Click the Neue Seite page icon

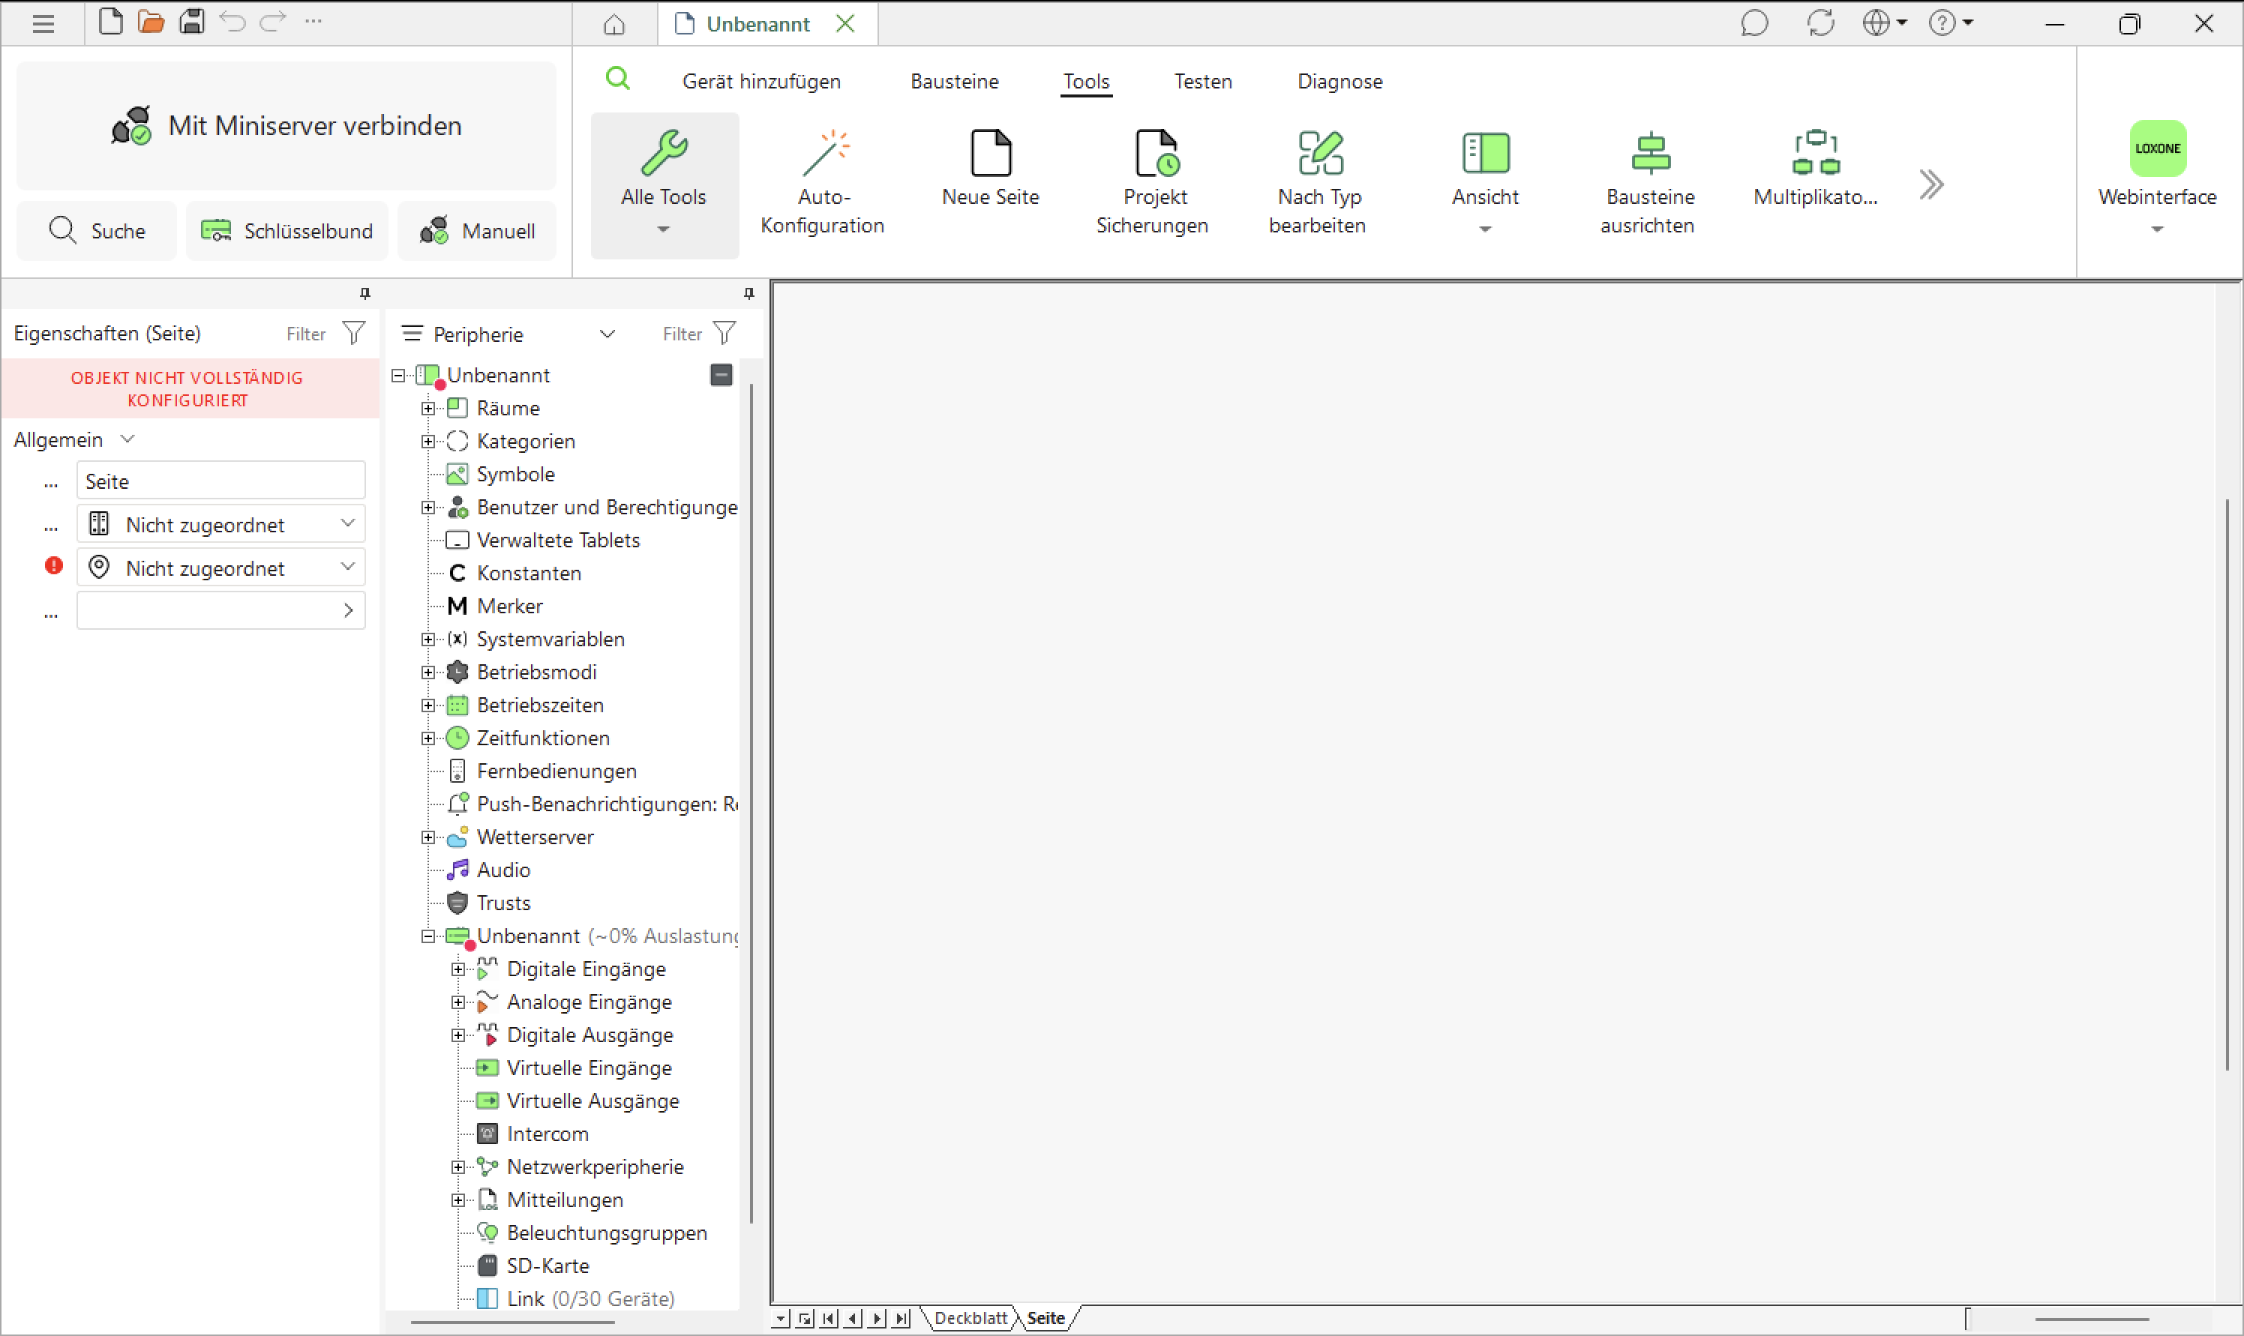point(991,153)
